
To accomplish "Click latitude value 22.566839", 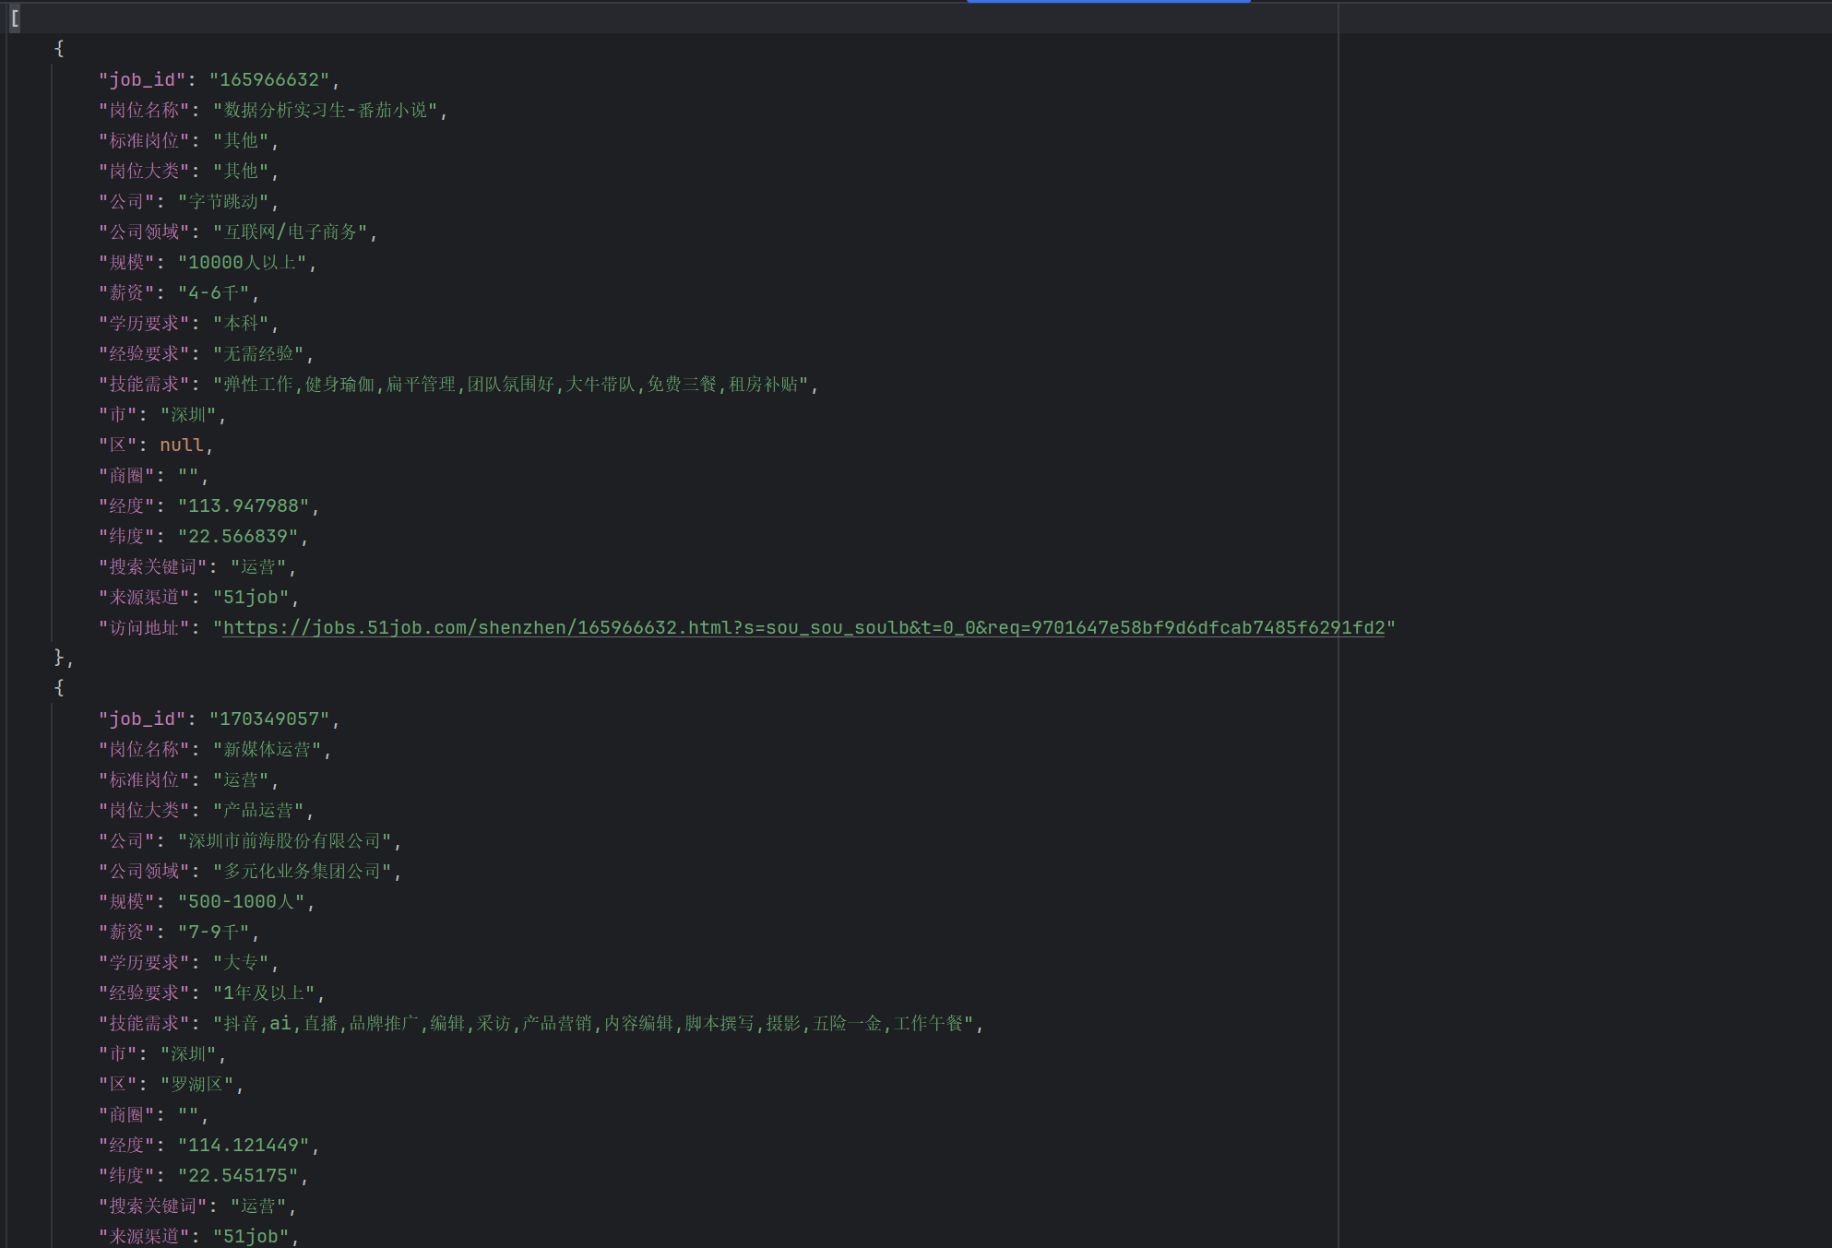I will pos(237,536).
